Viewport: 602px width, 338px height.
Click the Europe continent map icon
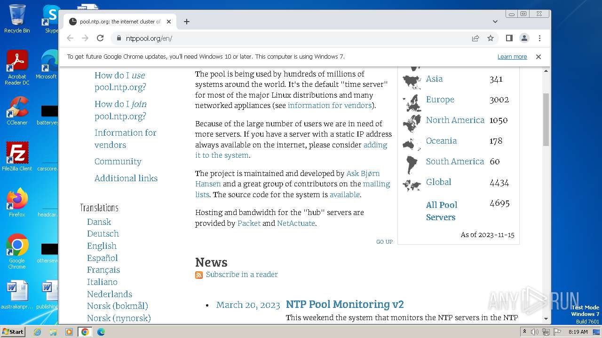pyautogui.click(x=412, y=102)
